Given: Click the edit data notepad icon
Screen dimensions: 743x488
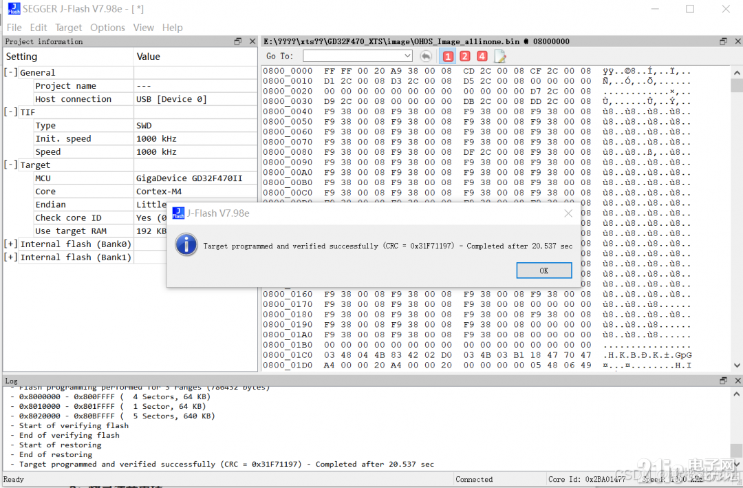Looking at the screenshot, I should 500,56.
